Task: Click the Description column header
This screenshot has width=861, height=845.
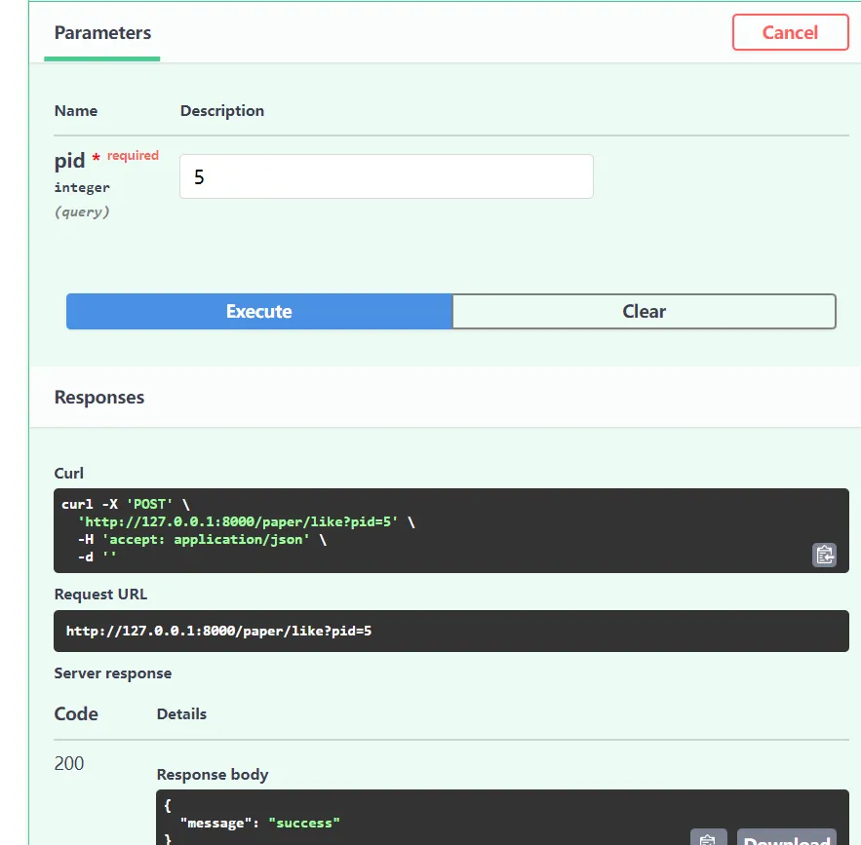Action: point(222,111)
